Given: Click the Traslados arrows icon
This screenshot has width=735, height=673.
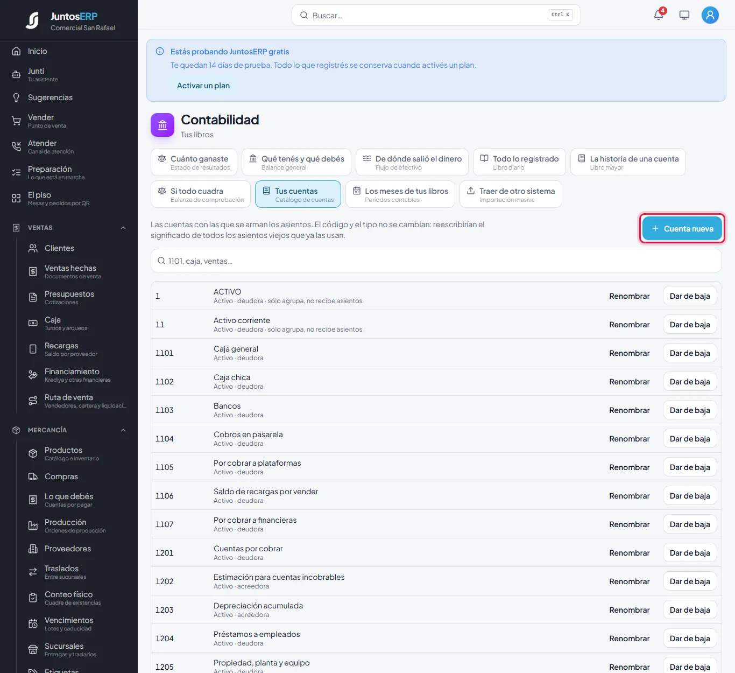Looking at the screenshot, I should tap(33, 572).
